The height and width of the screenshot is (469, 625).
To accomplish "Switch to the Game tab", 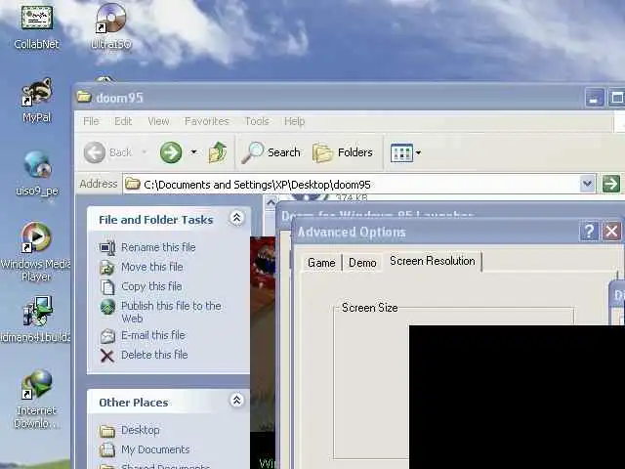I will click(321, 263).
